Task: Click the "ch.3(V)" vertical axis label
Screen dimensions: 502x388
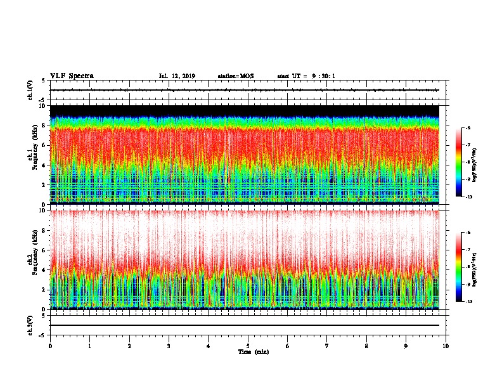Action: [30, 325]
